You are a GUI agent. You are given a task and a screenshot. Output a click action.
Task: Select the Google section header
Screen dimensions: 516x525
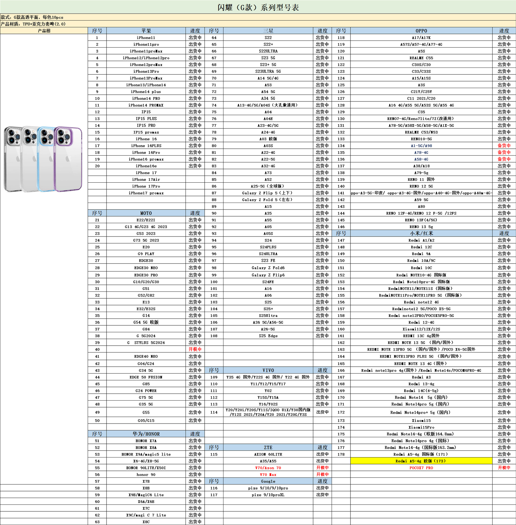[x=268, y=481]
